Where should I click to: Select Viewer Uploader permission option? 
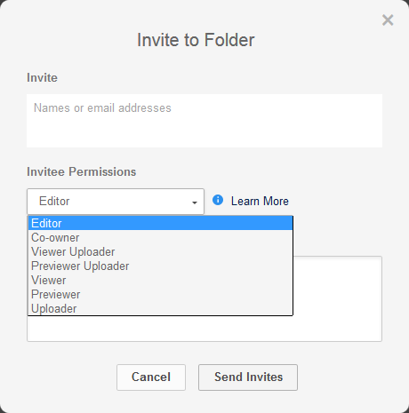[x=160, y=251]
